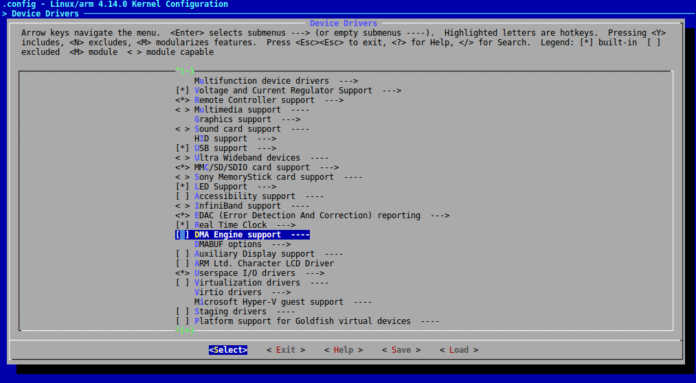Enable Accessibility support checkbox
This screenshot has height=383, width=696.
point(183,196)
